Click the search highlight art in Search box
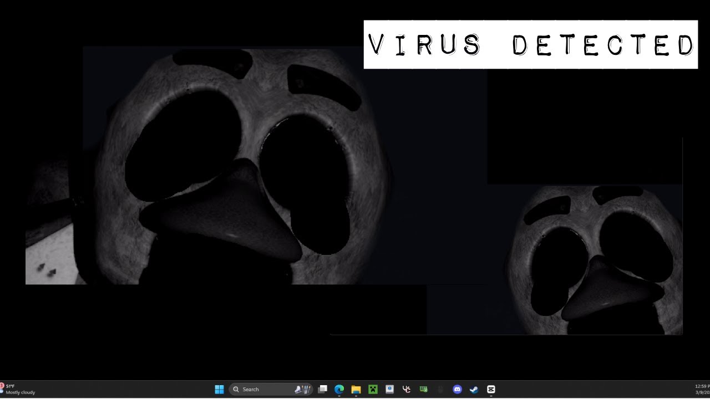Viewport: 710px width, 399px height. click(302, 389)
